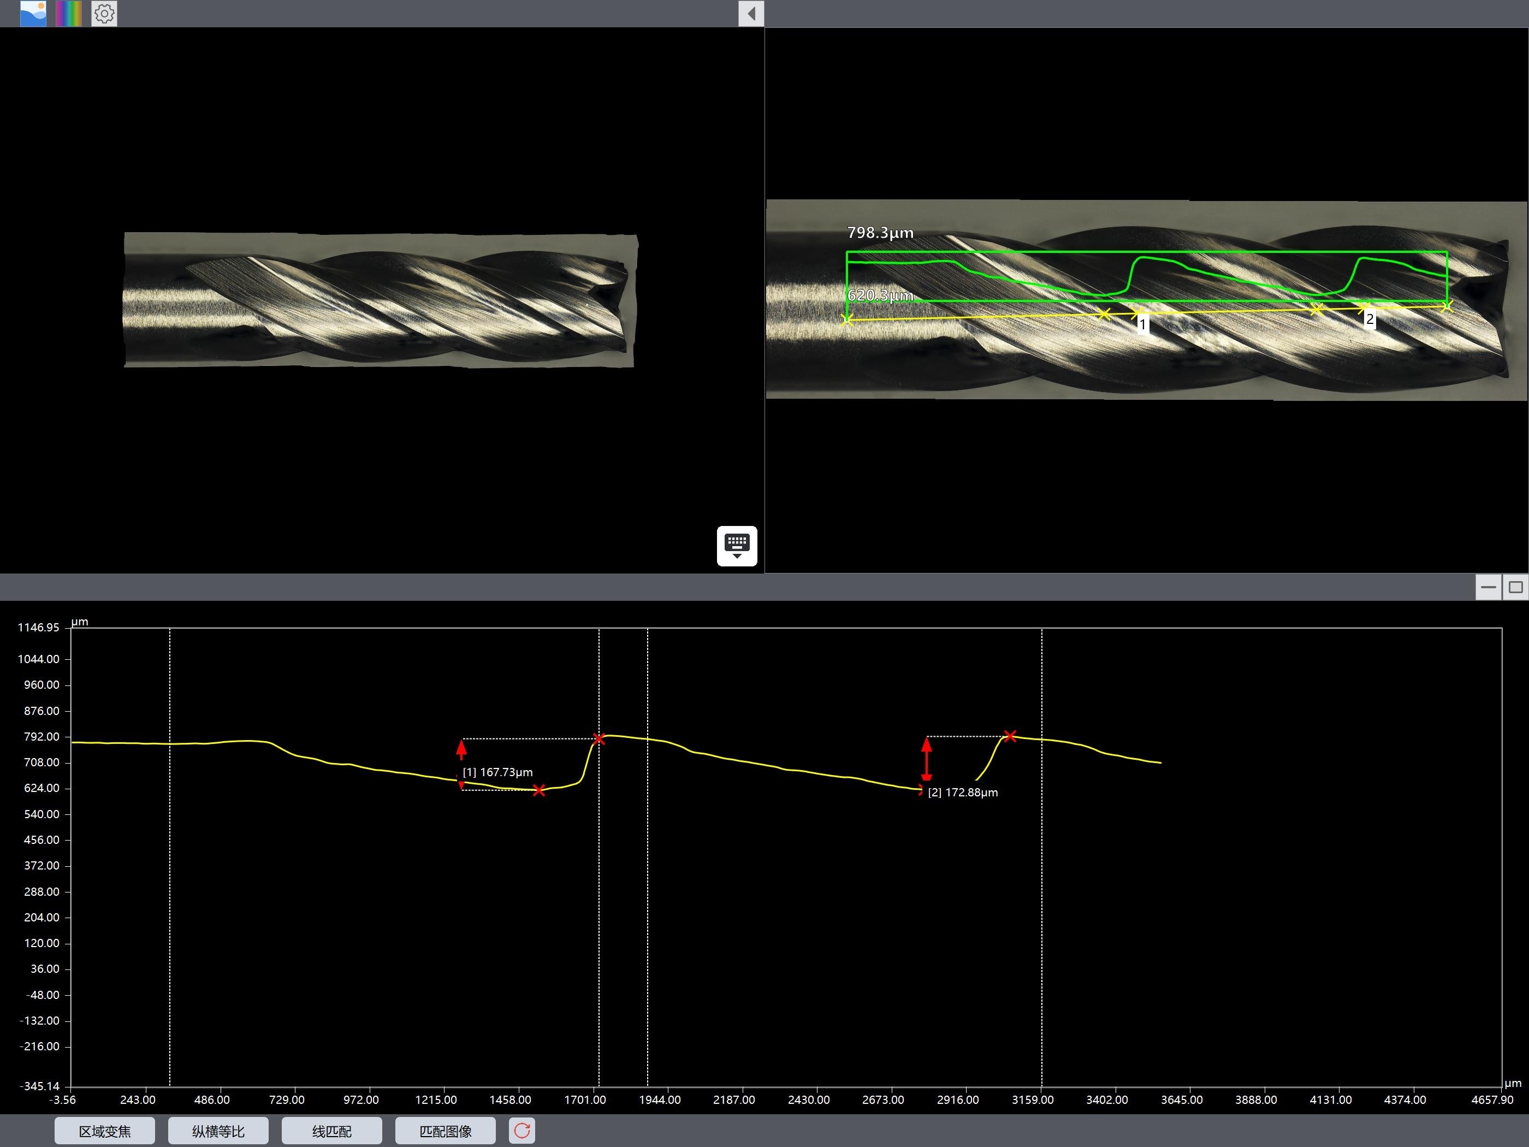Select measurement label 2 on the profile line
Image resolution: width=1529 pixels, height=1147 pixels.
1370,320
